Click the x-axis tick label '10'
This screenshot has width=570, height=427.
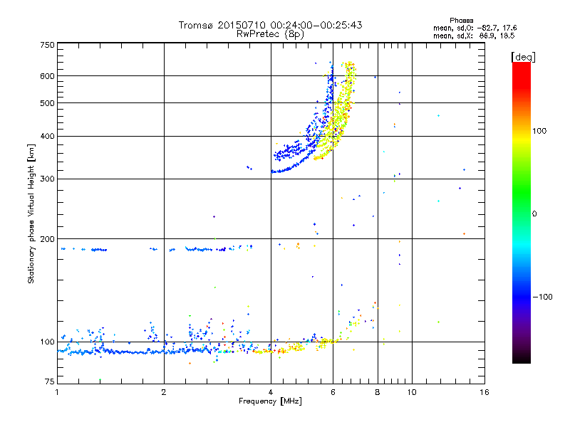click(412, 392)
